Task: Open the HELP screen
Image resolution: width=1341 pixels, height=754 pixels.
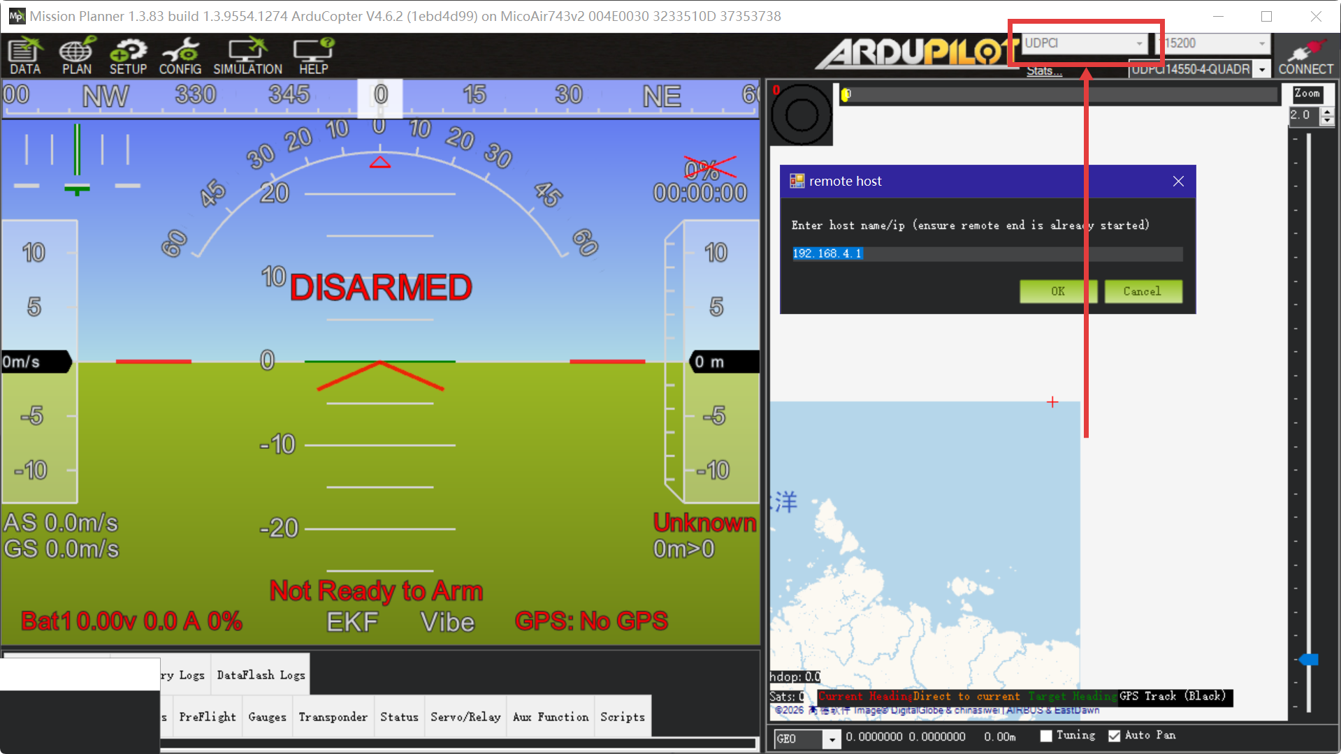Action: click(314, 56)
